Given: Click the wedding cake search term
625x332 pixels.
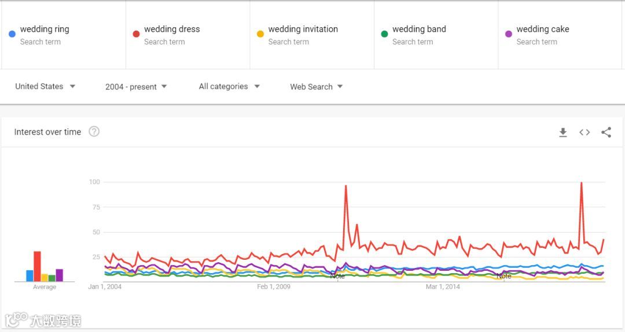Looking at the screenshot, I should 543,29.
